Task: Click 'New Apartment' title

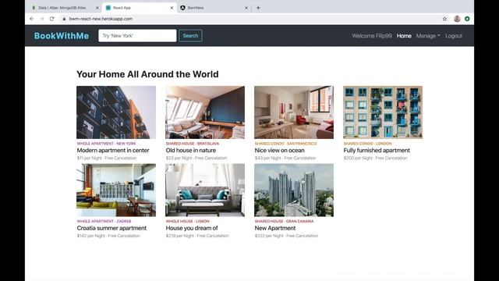Action: tap(275, 228)
